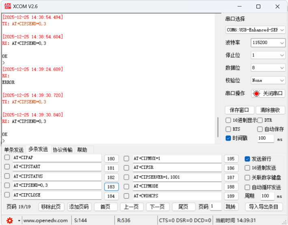
Task: Uncheck the 时间戳 timestamp checkbox
Action: (228, 138)
